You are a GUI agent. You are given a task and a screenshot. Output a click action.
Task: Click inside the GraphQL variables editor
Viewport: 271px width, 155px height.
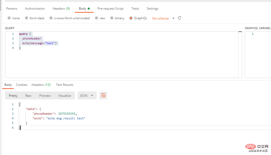pos(258,54)
